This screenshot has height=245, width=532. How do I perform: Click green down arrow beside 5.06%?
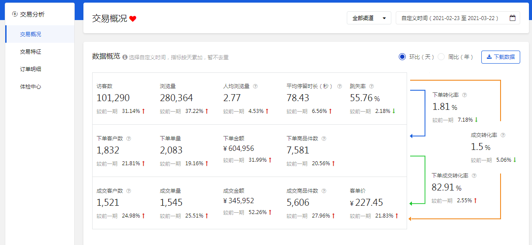[515, 160]
